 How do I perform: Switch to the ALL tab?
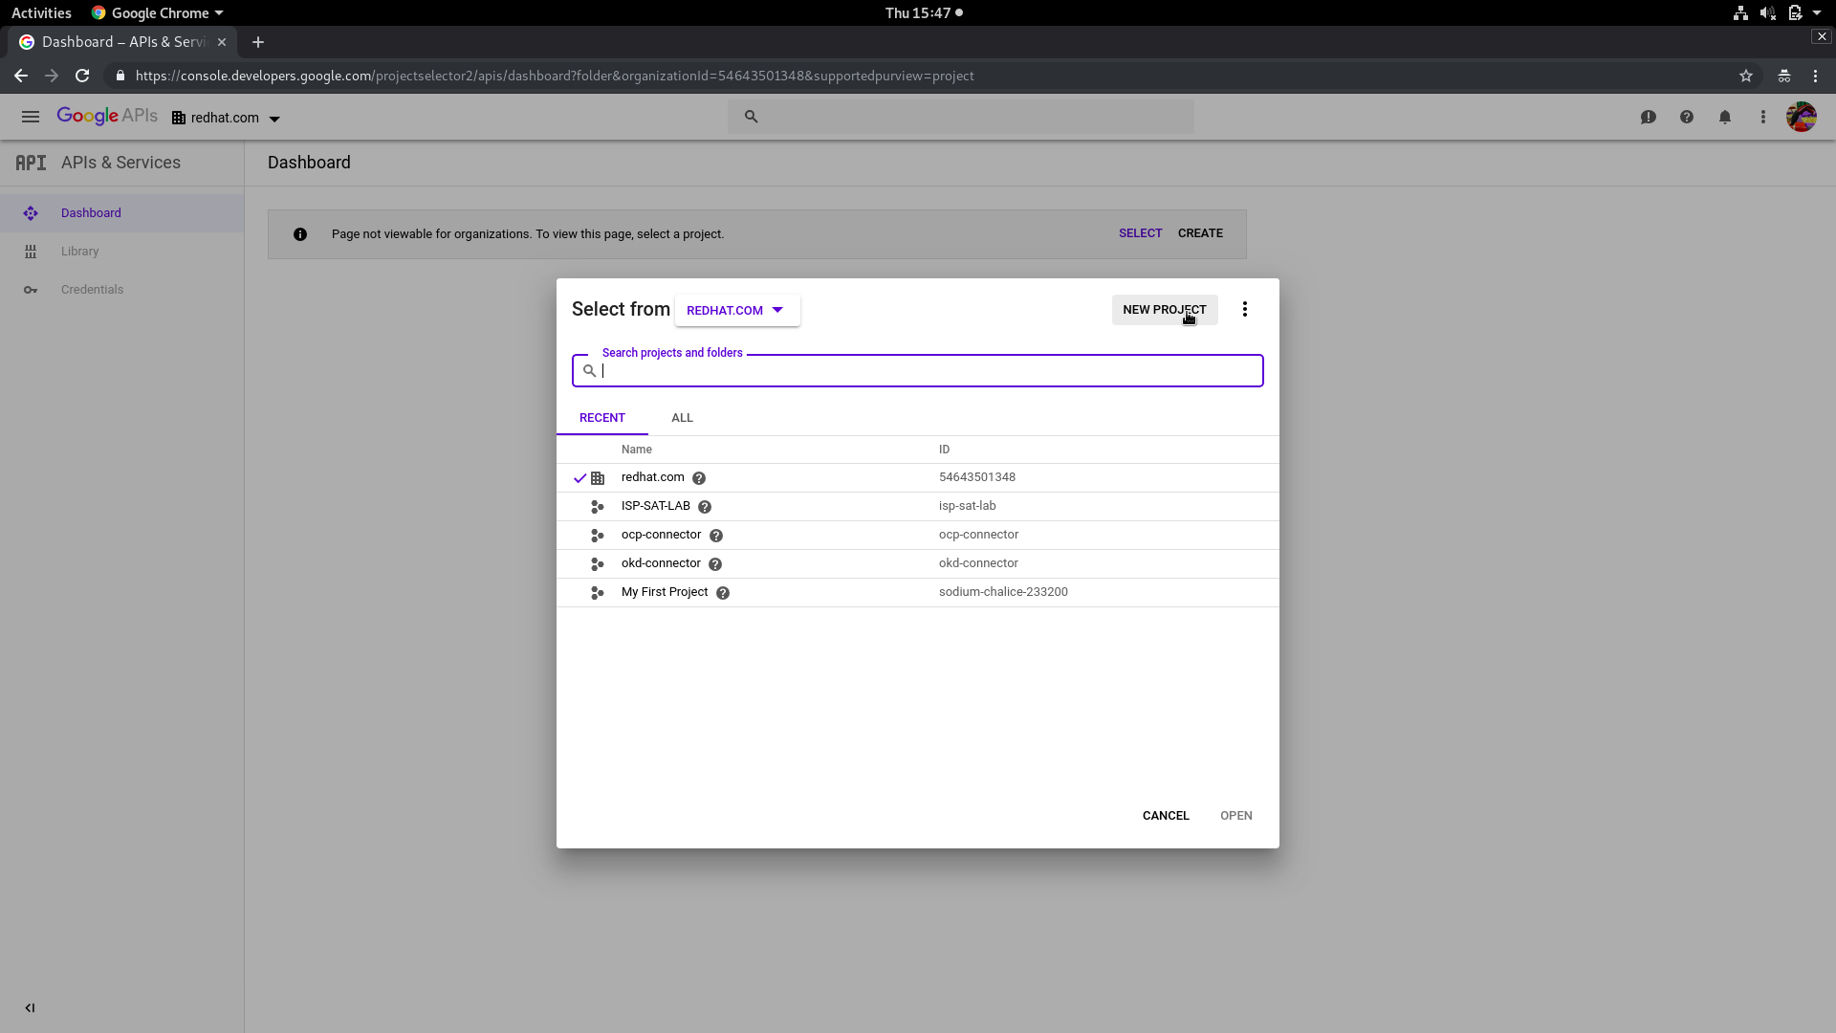682,418
